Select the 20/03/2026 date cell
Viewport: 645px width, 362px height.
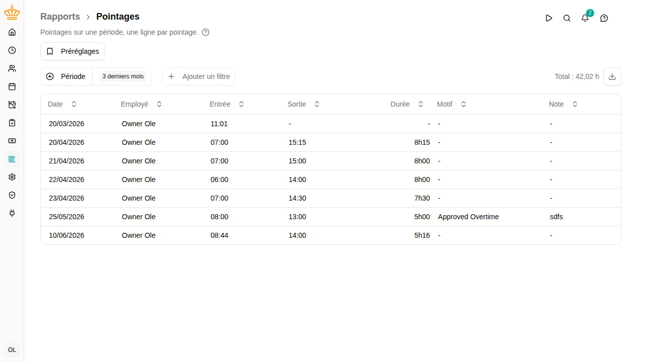click(x=67, y=124)
